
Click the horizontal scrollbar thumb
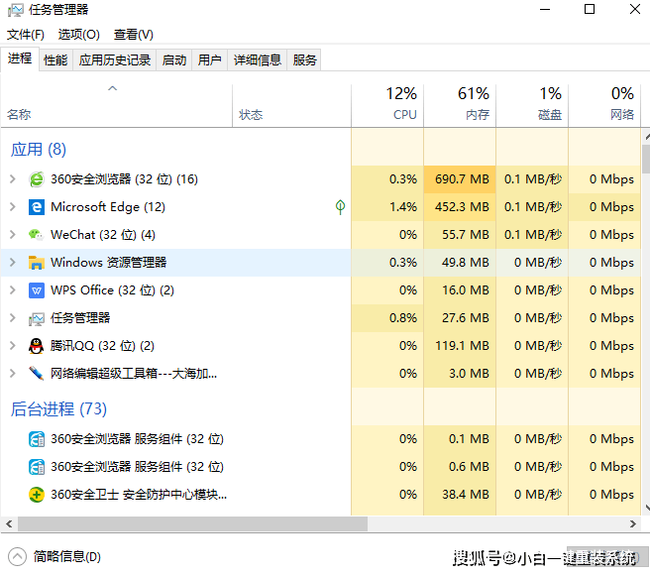pyautogui.click(x=192, y=524)
